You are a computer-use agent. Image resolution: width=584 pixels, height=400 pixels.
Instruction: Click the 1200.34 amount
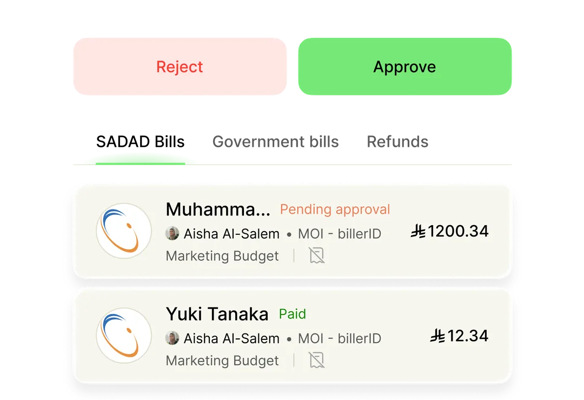click(x=458, y=231)
